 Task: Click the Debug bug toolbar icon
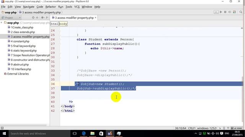(x=225, y=12)
